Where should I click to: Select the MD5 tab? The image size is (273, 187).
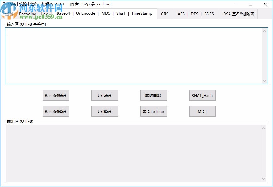(105, 14)
